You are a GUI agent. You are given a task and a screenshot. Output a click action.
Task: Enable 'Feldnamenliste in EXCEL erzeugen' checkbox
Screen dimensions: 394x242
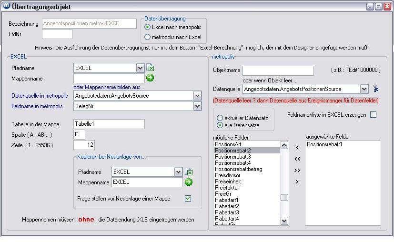(373, 115)
